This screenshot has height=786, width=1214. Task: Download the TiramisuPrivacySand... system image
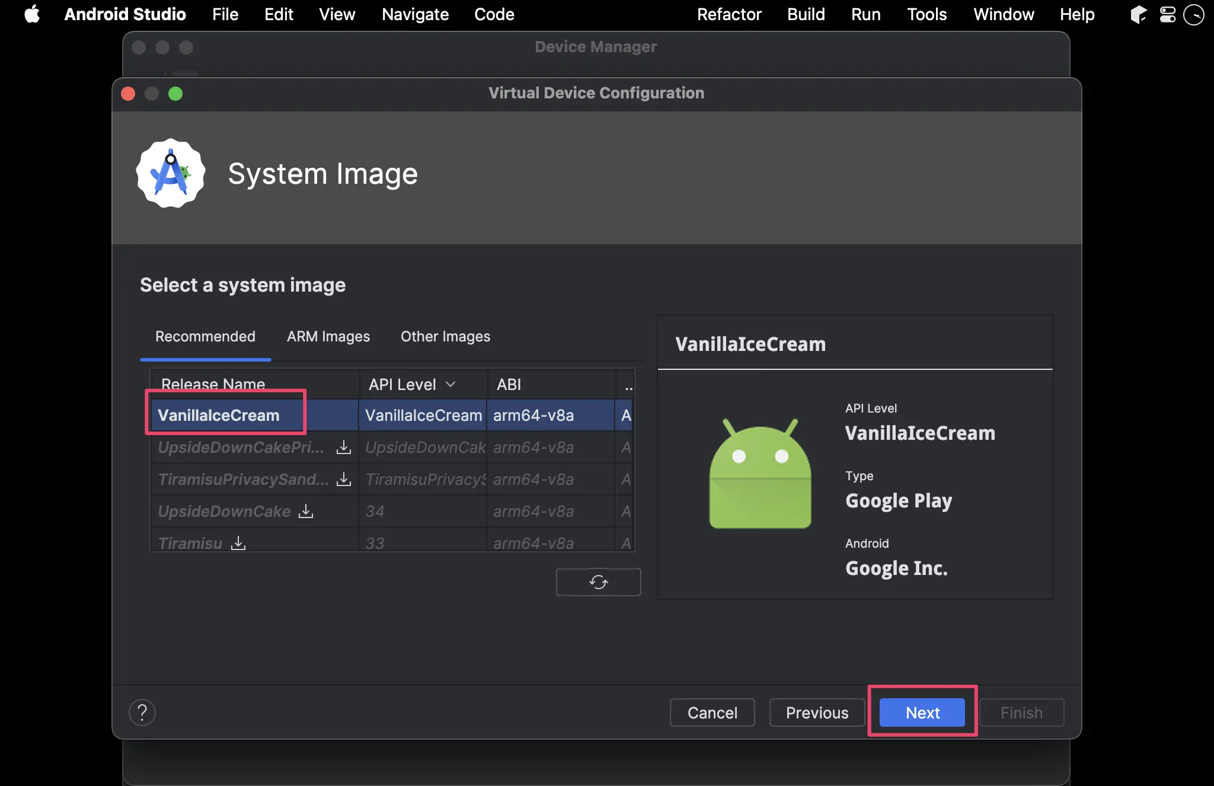tap(344, 479)
